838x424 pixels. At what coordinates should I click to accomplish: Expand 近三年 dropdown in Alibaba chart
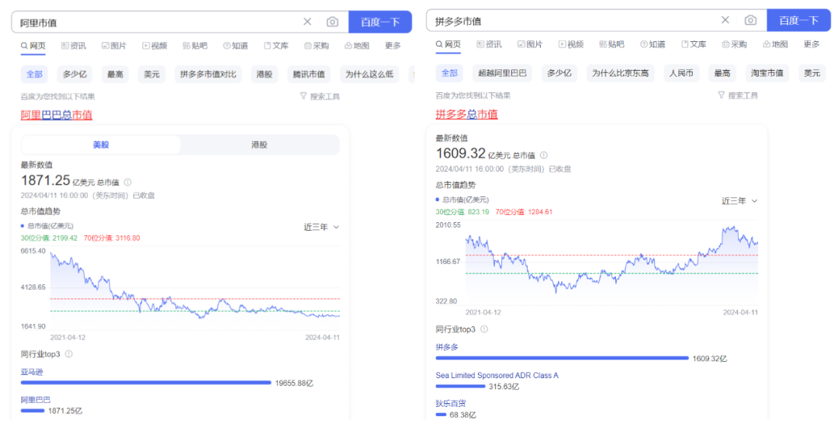pos(321,228)
